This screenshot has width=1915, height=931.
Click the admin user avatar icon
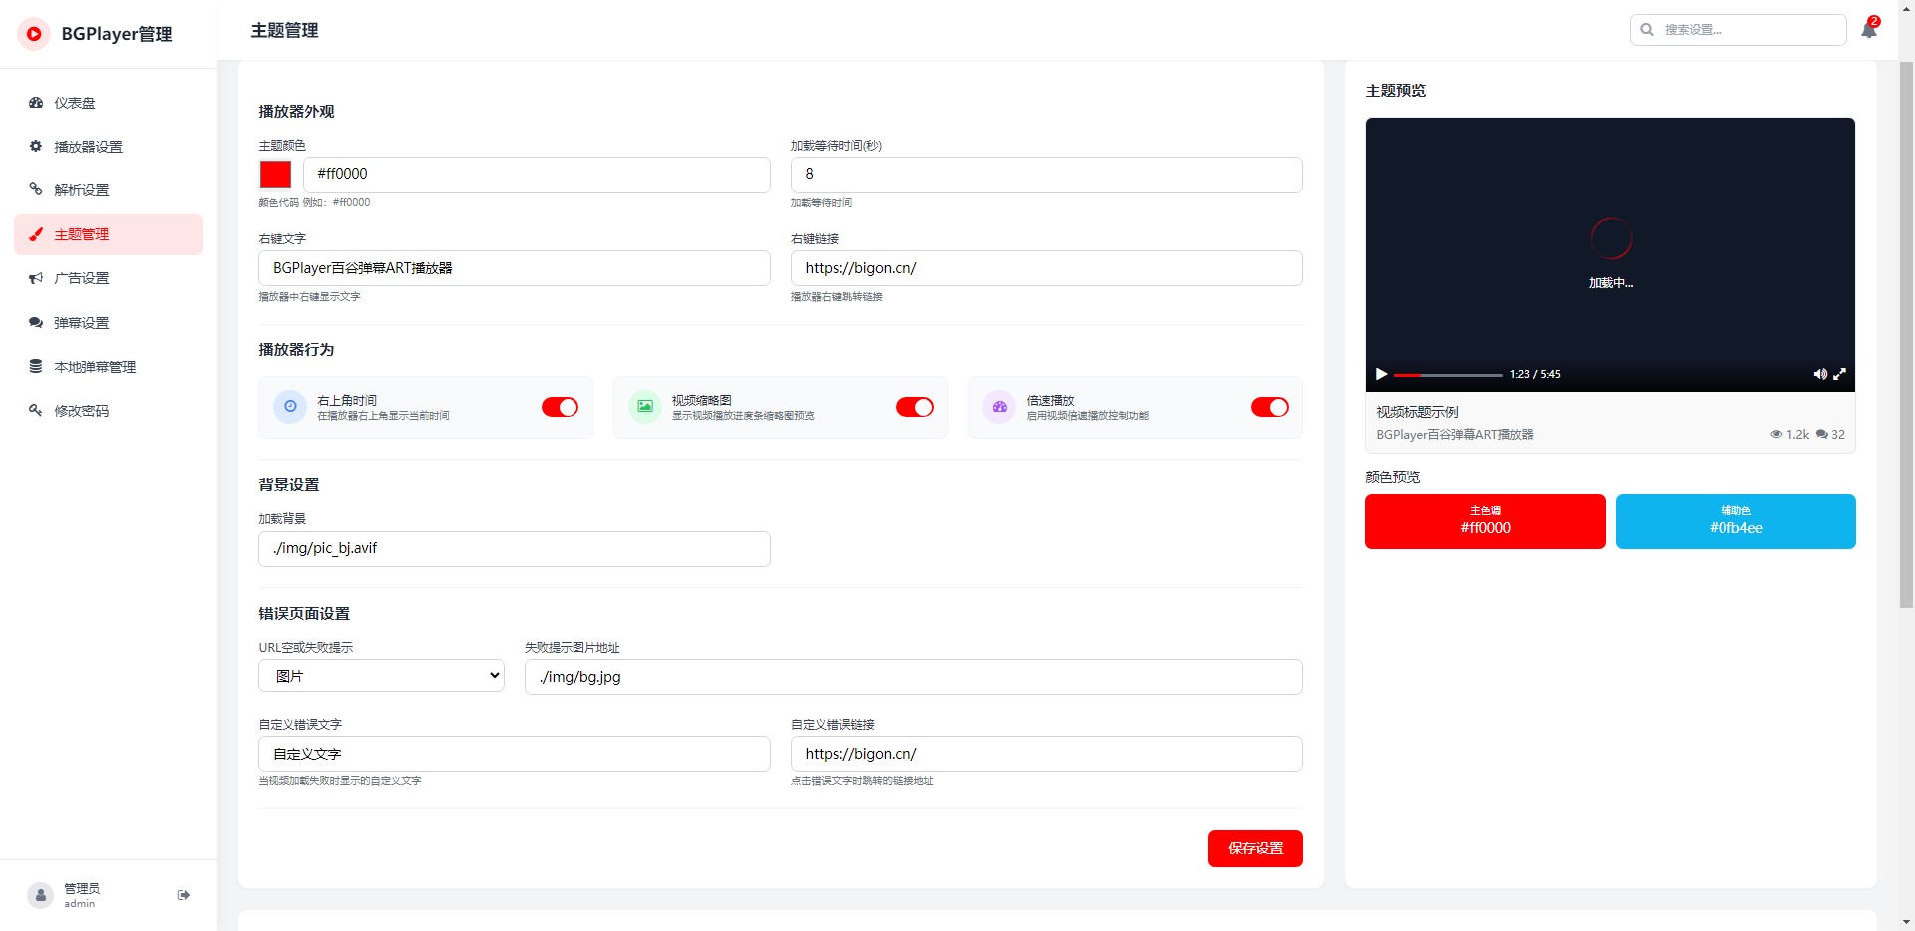[x=40, y=895]
